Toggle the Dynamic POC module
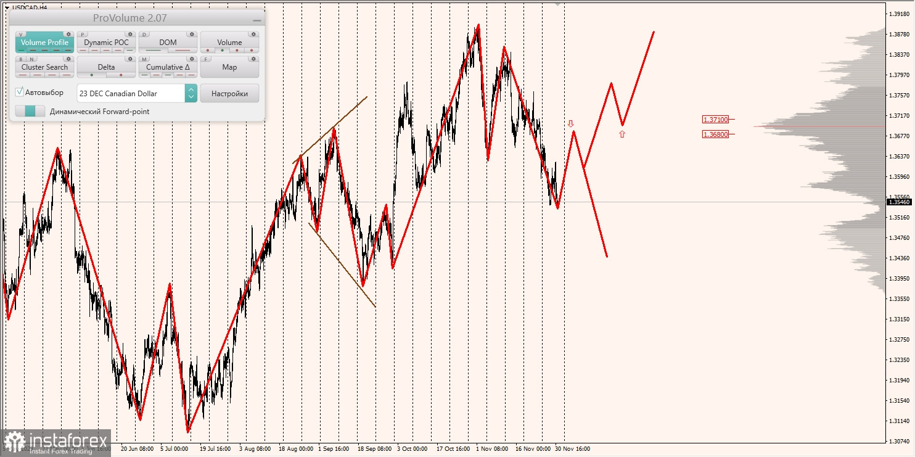The width and height of the screenshot is (915, 457). (x=106, y=43)
